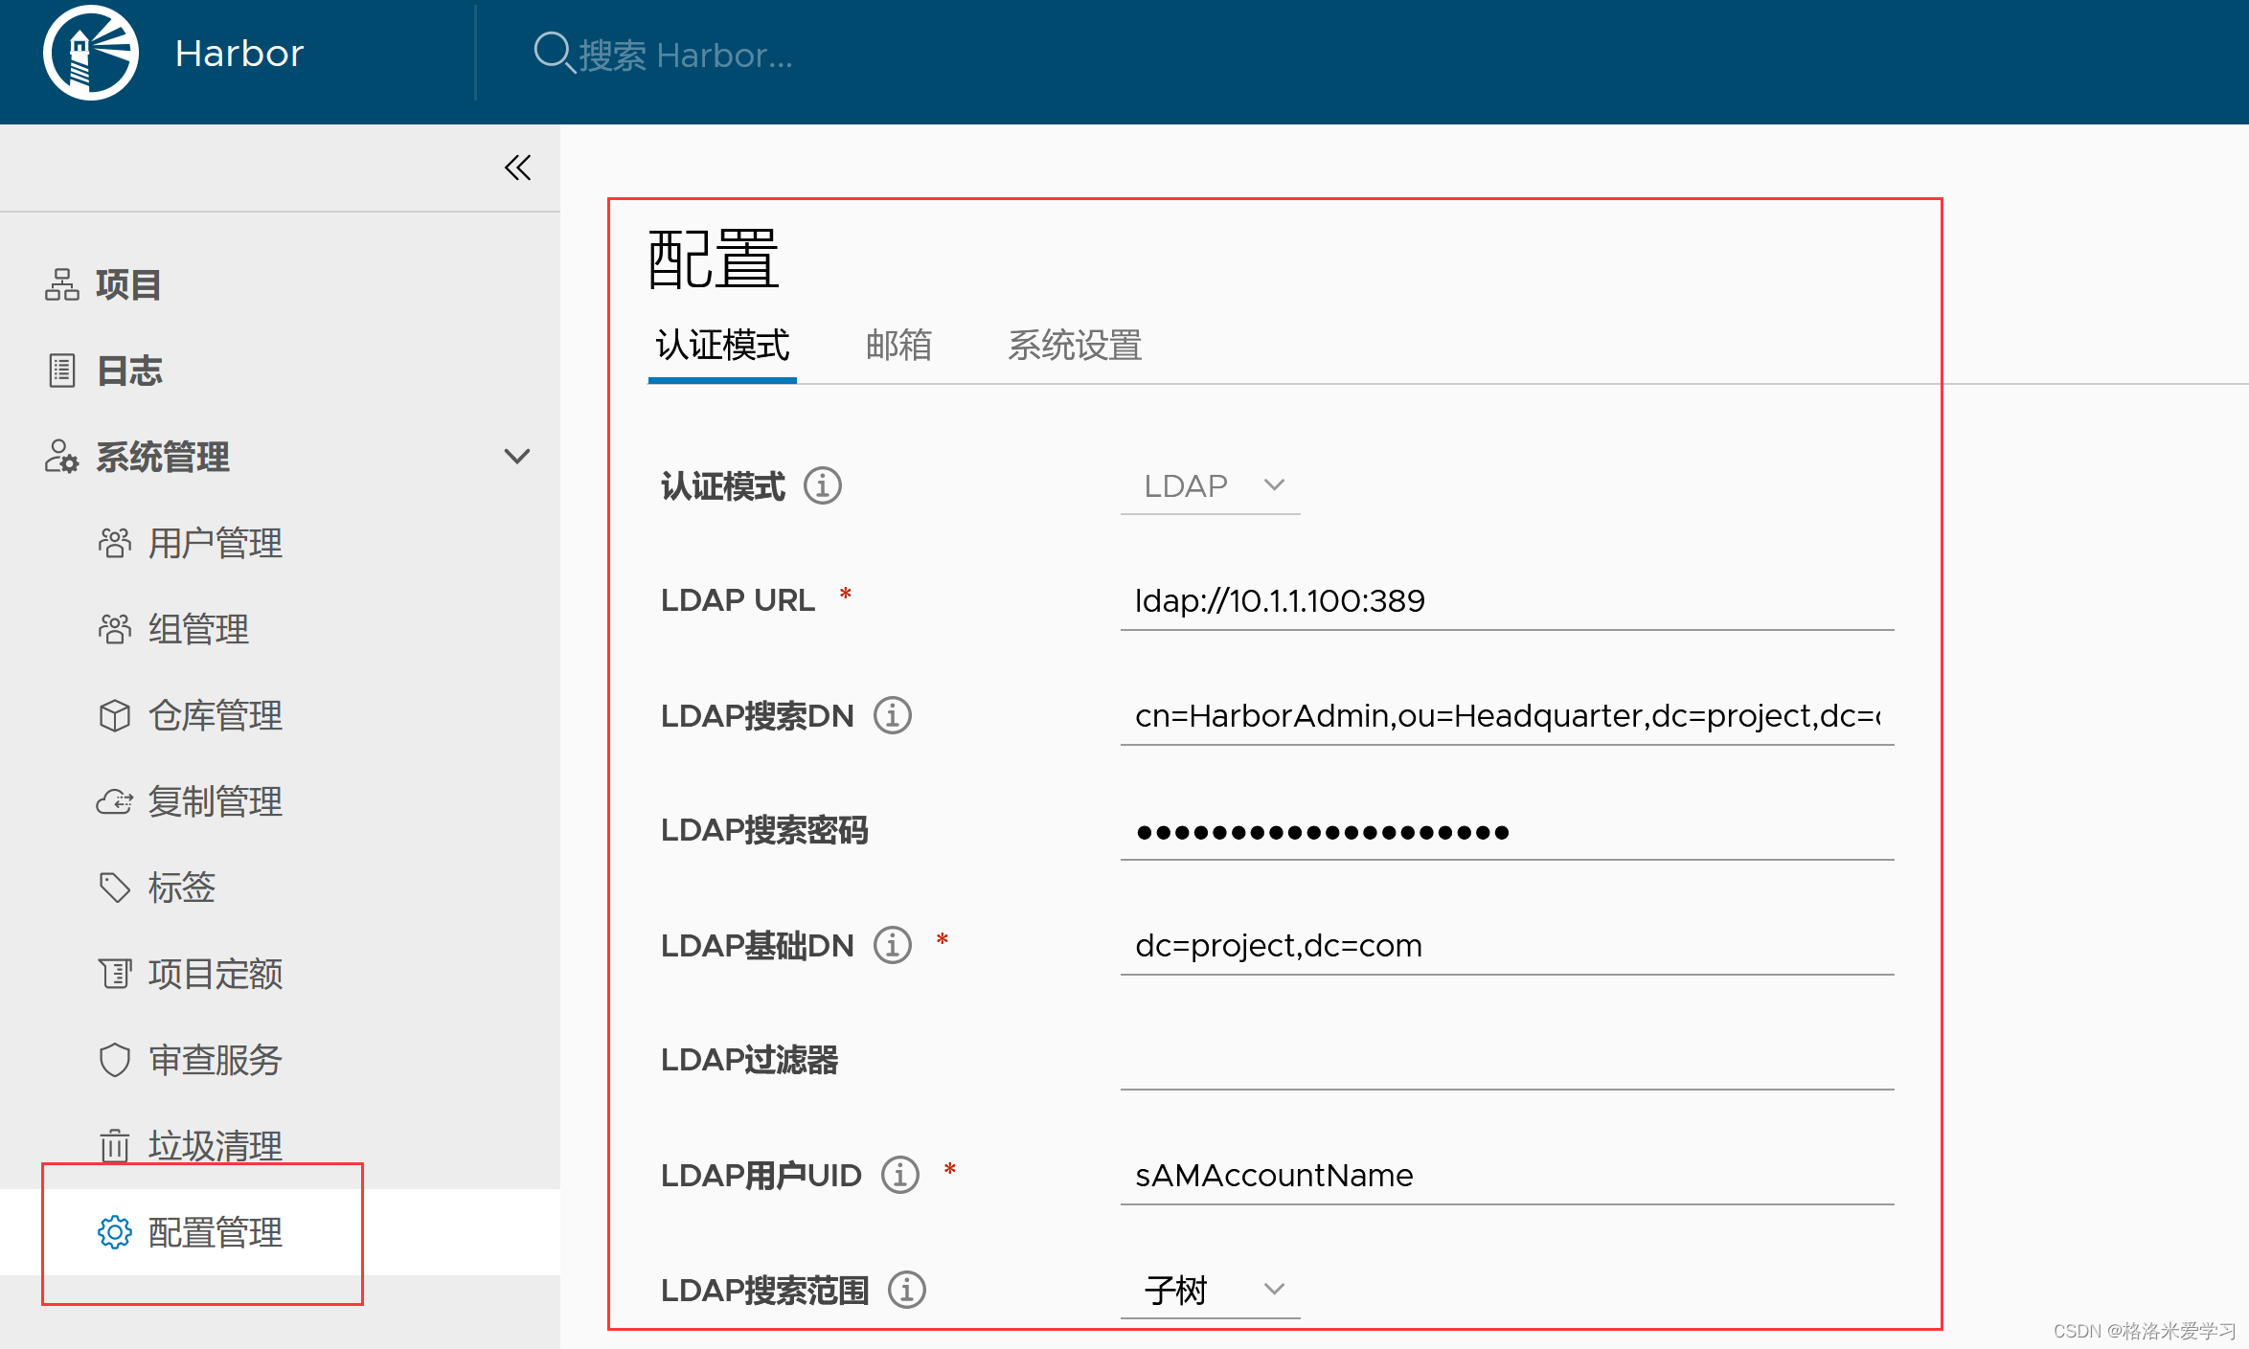The width and height of the screenshot is (2249, 1349).
Task: Click the 复制管理 cloud icon
Action: point(115,801)
